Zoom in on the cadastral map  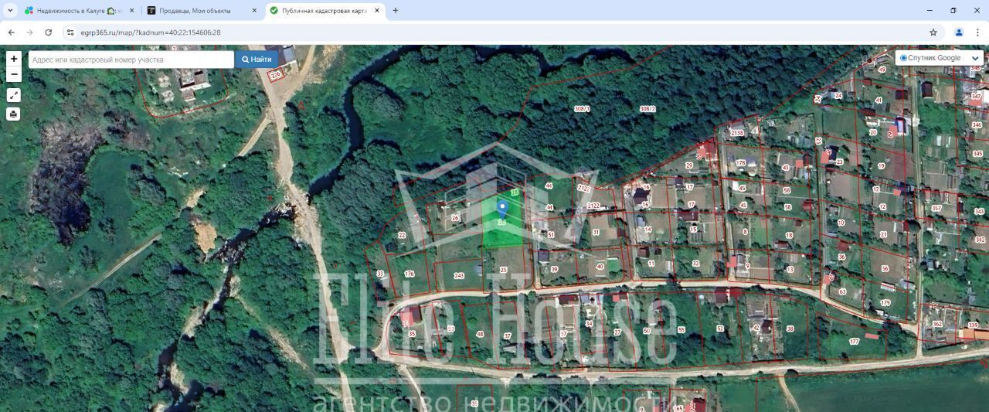14,59
